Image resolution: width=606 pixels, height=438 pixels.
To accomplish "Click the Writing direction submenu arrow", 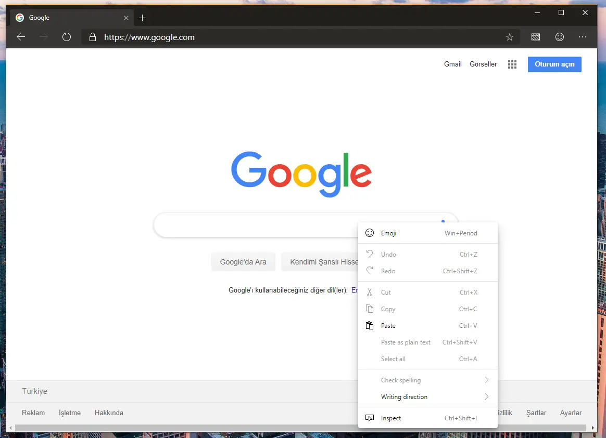I will [487, 397].
